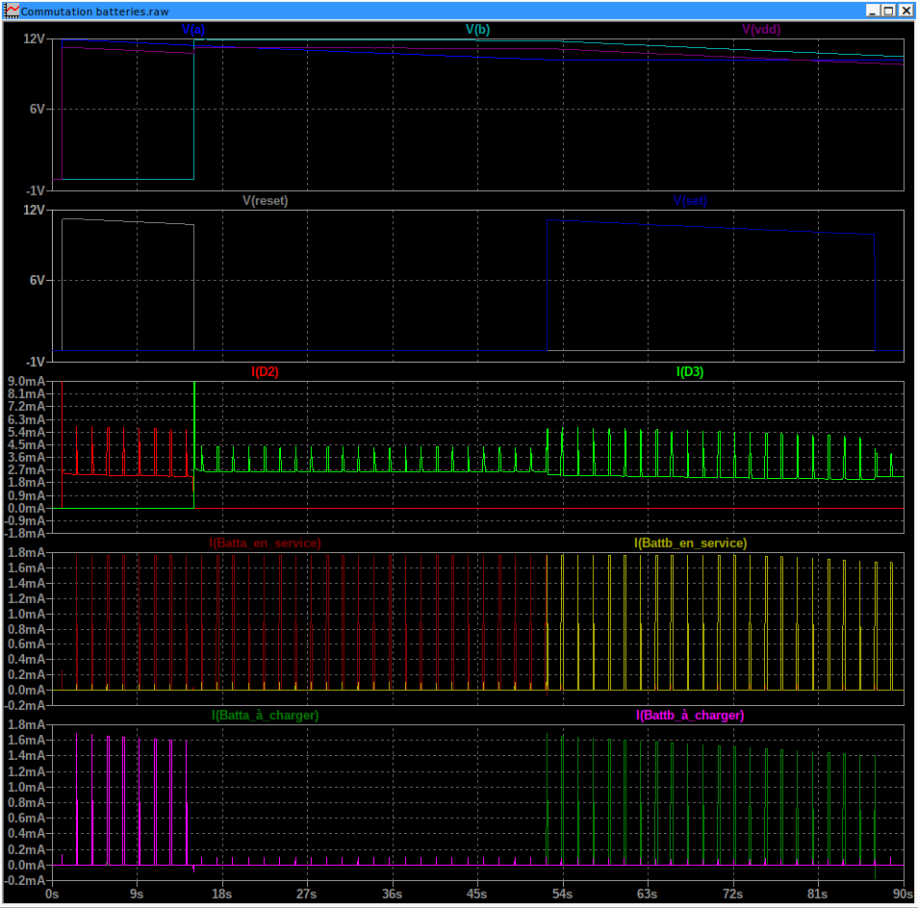
Task: Click the 90s time axis label
Action: [x=903, y=895]
